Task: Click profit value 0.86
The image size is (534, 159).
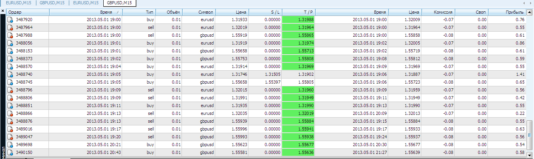Action: (520, 43)
